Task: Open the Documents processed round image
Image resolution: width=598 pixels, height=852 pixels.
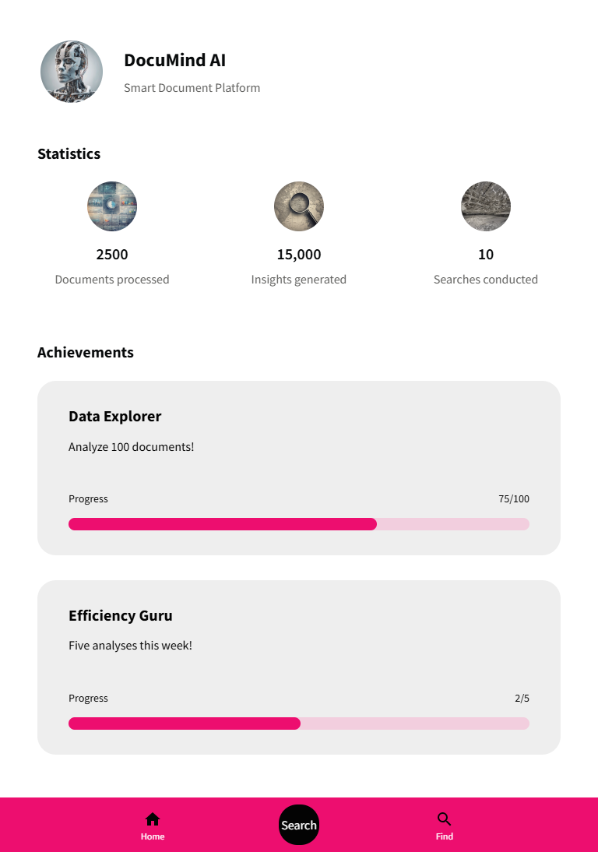Action: (x=112, y=206)
